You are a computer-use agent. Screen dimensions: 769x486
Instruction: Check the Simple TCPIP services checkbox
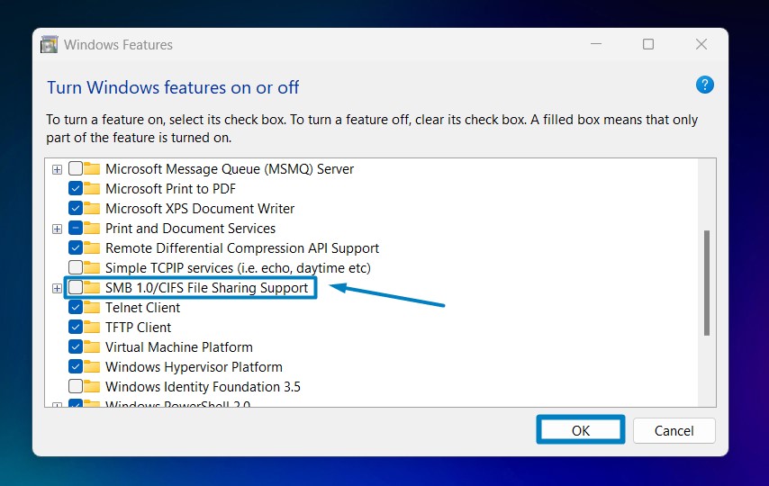point(76,267)
